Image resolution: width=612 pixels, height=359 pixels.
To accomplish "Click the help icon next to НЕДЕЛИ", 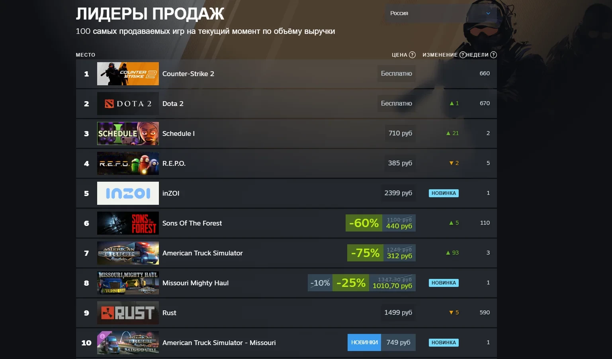I will click(x=493, y=55).
